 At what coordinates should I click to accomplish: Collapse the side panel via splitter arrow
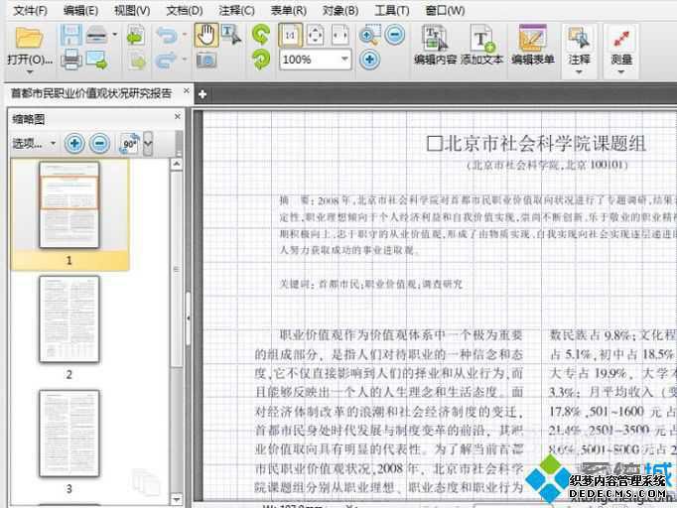189,318
